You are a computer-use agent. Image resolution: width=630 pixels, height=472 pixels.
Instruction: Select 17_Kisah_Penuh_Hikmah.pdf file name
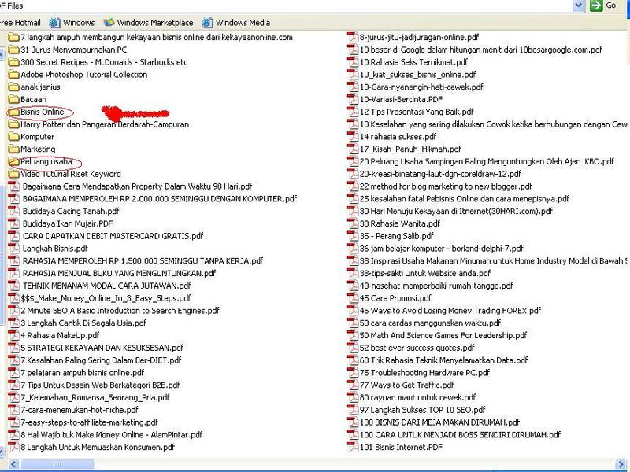pyautogui.click(x=410, y=149)
